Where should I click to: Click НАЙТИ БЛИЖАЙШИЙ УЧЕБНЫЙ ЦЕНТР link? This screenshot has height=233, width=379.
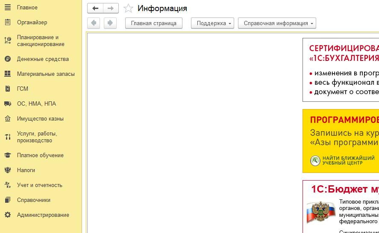(348, 161)
